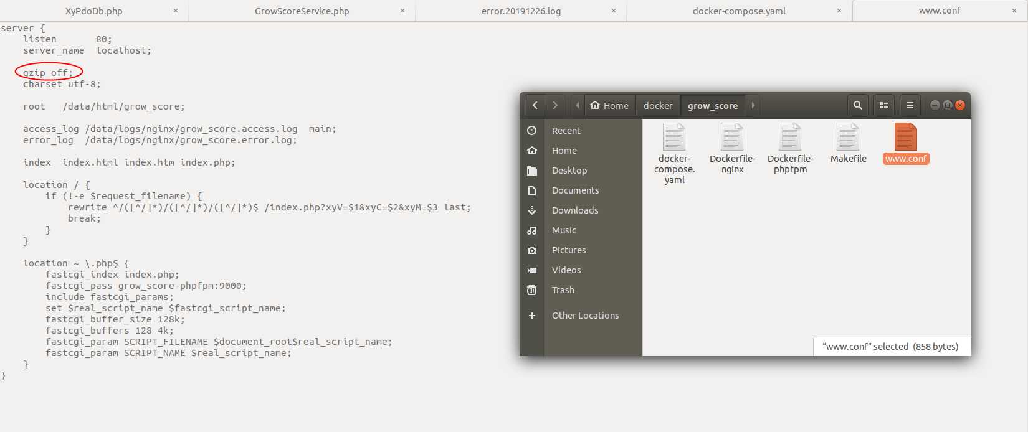Close the GrowScoreService.php tab

coord(402,11)
